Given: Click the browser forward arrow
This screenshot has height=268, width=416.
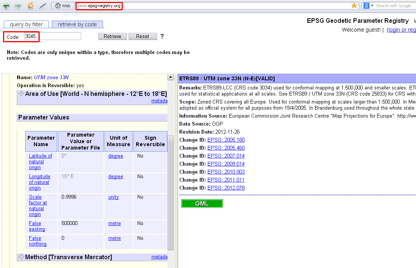Looking at the screenshot, I should tap(18, 6).
